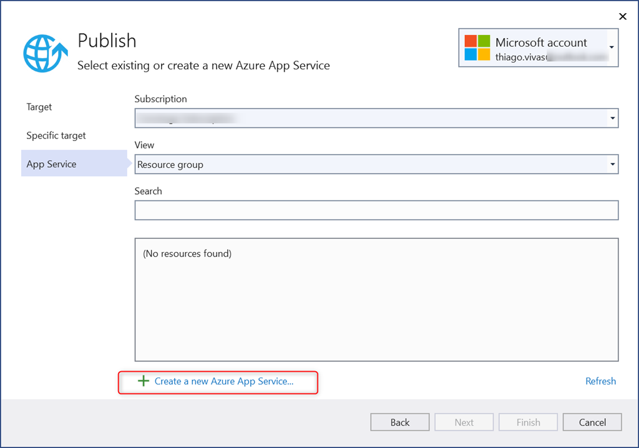
Task: Click the Publish globe icon
Action: [x=45, y=54]
